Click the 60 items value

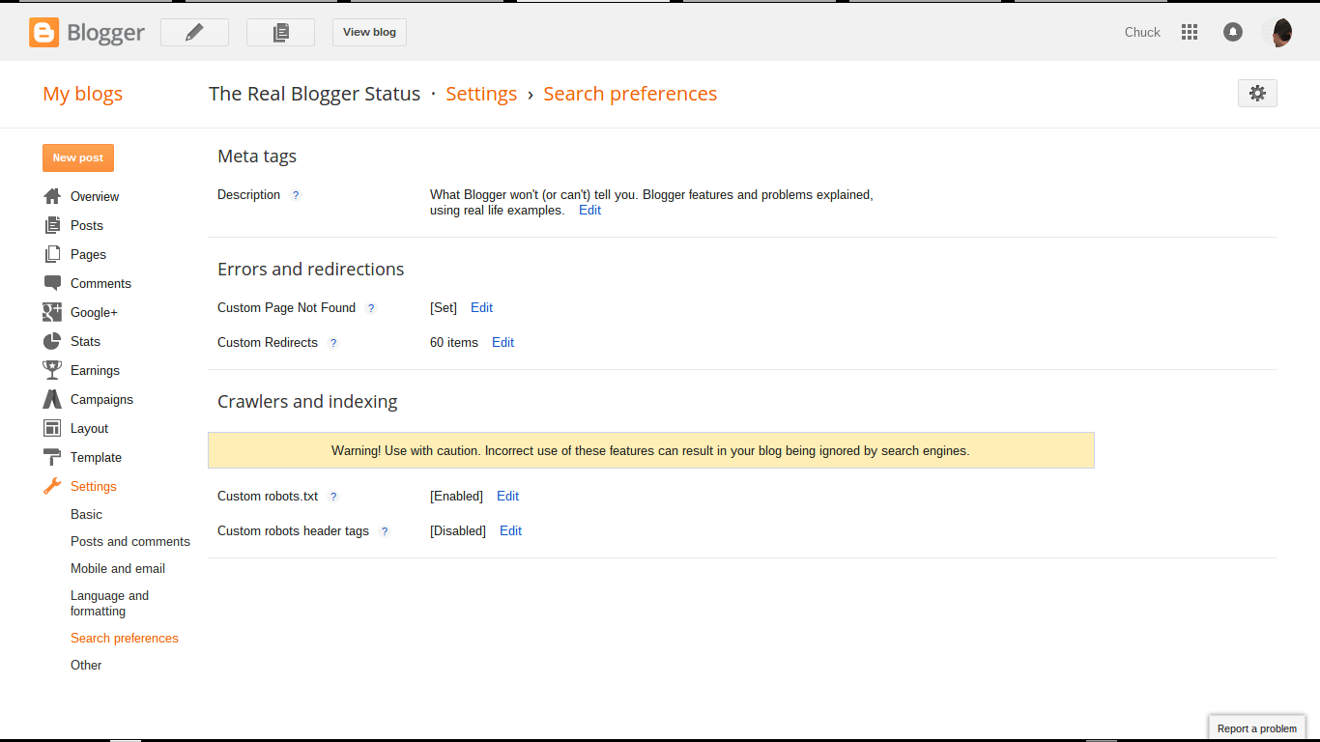[x=454, y=342]
